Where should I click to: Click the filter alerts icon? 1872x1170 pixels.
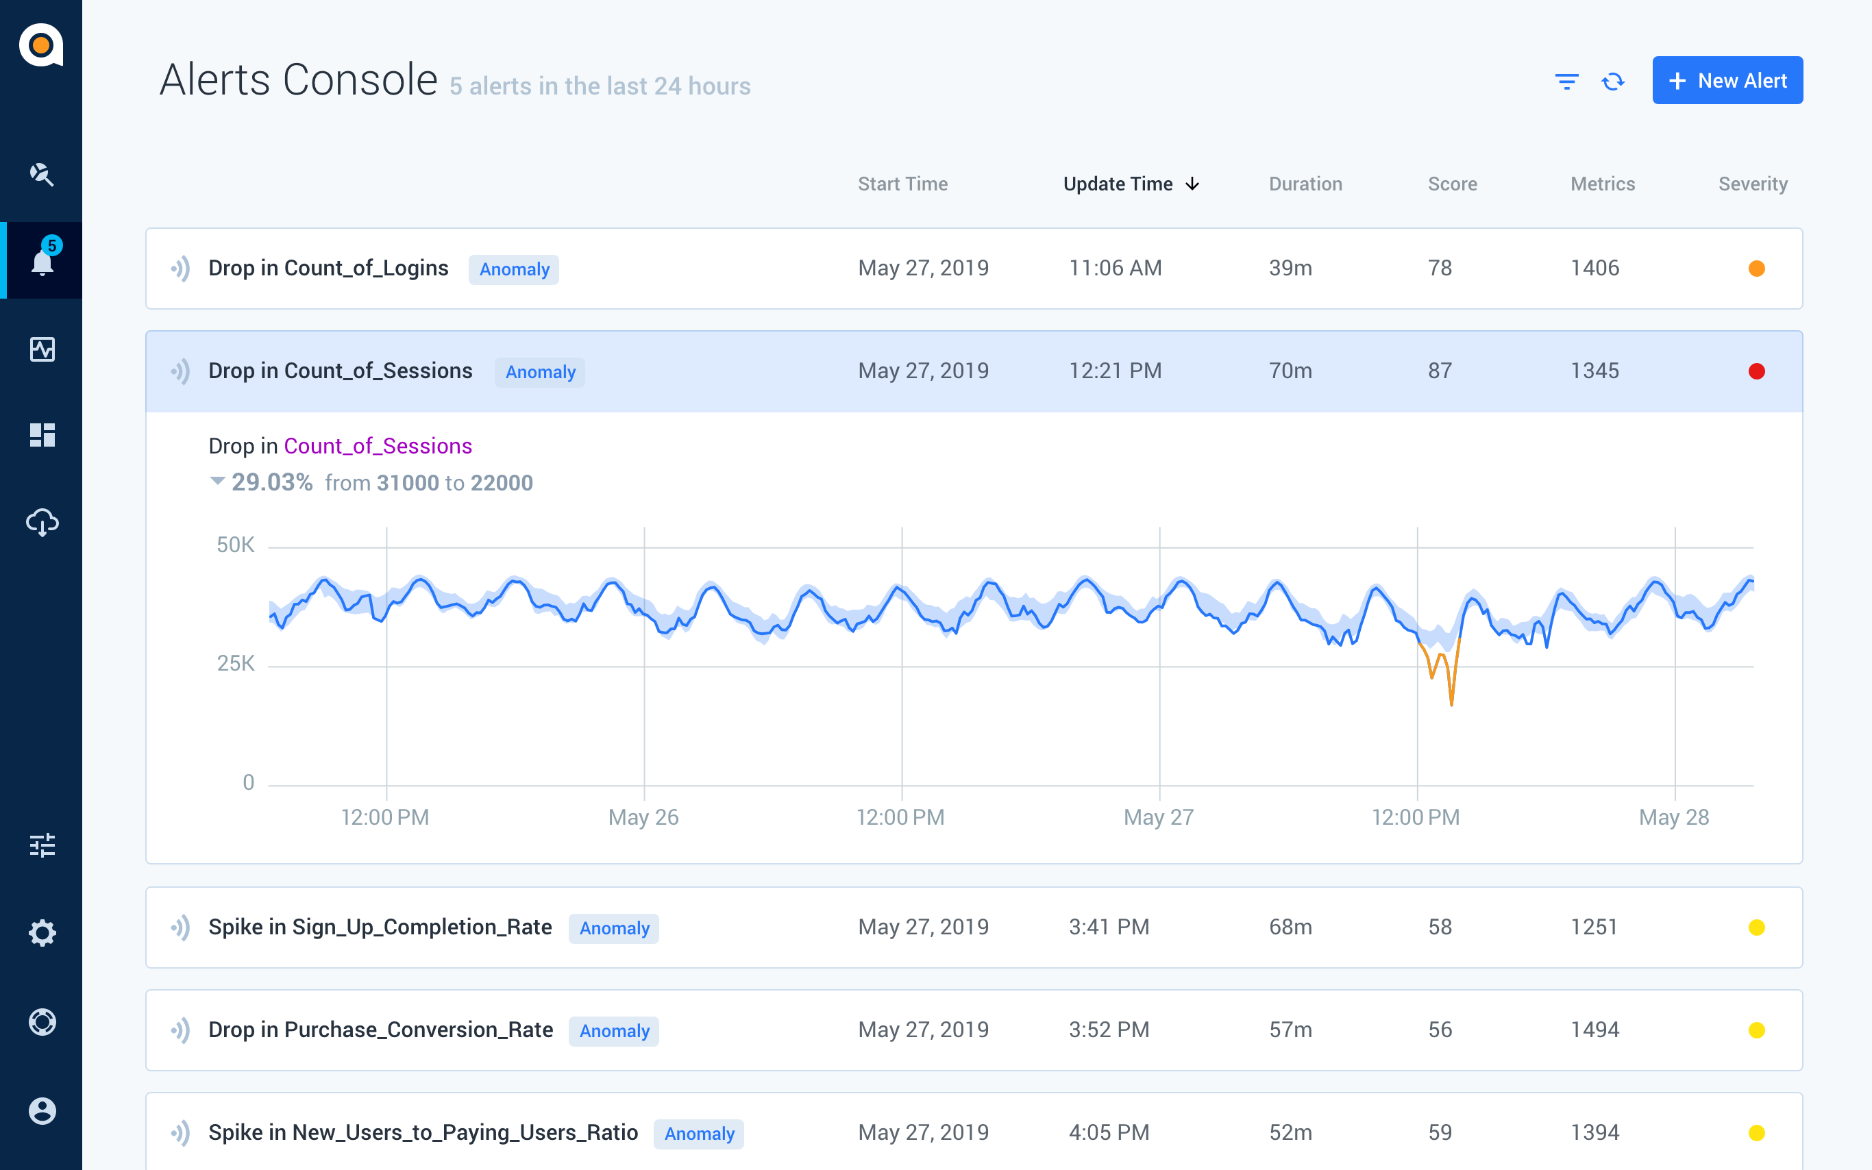[x=1567, y=82]
